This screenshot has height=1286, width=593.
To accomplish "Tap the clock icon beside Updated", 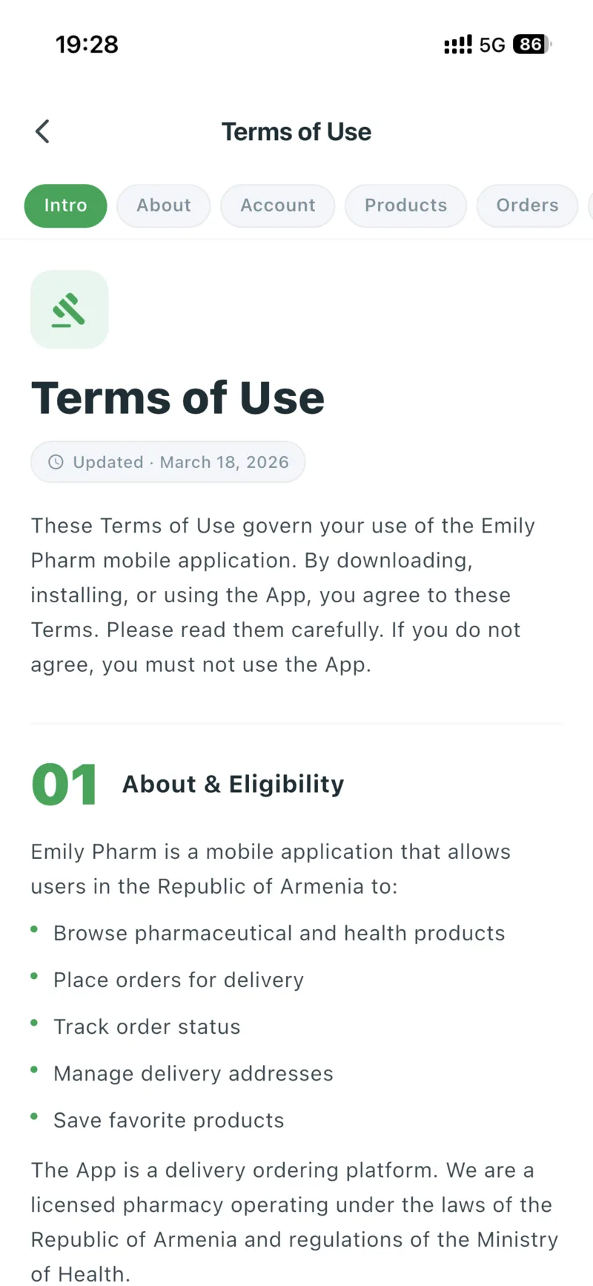I will tap(56, 462).
